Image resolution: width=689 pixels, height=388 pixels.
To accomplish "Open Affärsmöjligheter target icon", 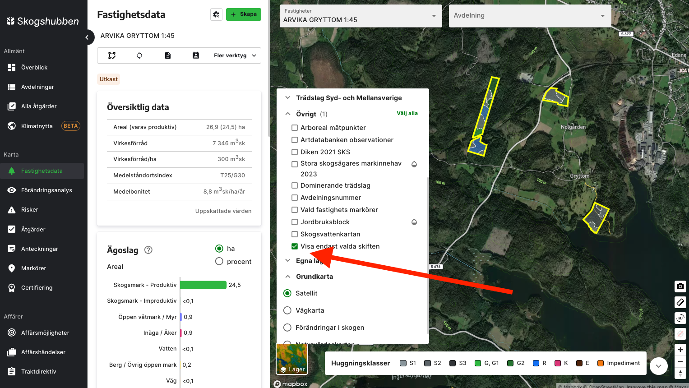I will (12, 333).
